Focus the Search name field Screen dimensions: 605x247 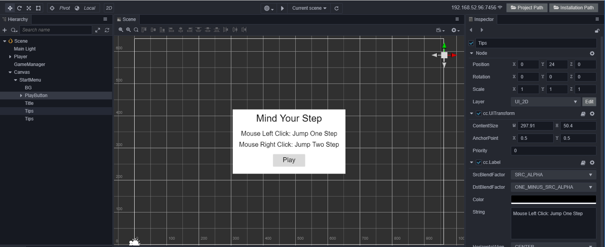coord(56,30)
